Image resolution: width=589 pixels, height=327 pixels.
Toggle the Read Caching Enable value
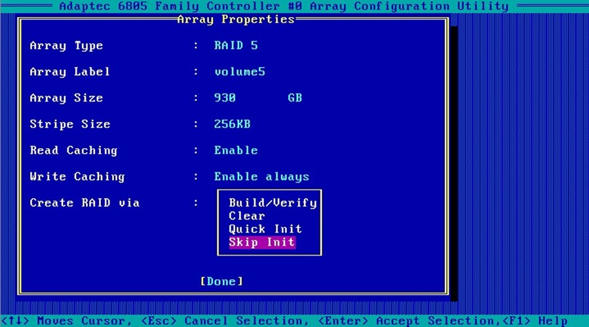(236, 151)
